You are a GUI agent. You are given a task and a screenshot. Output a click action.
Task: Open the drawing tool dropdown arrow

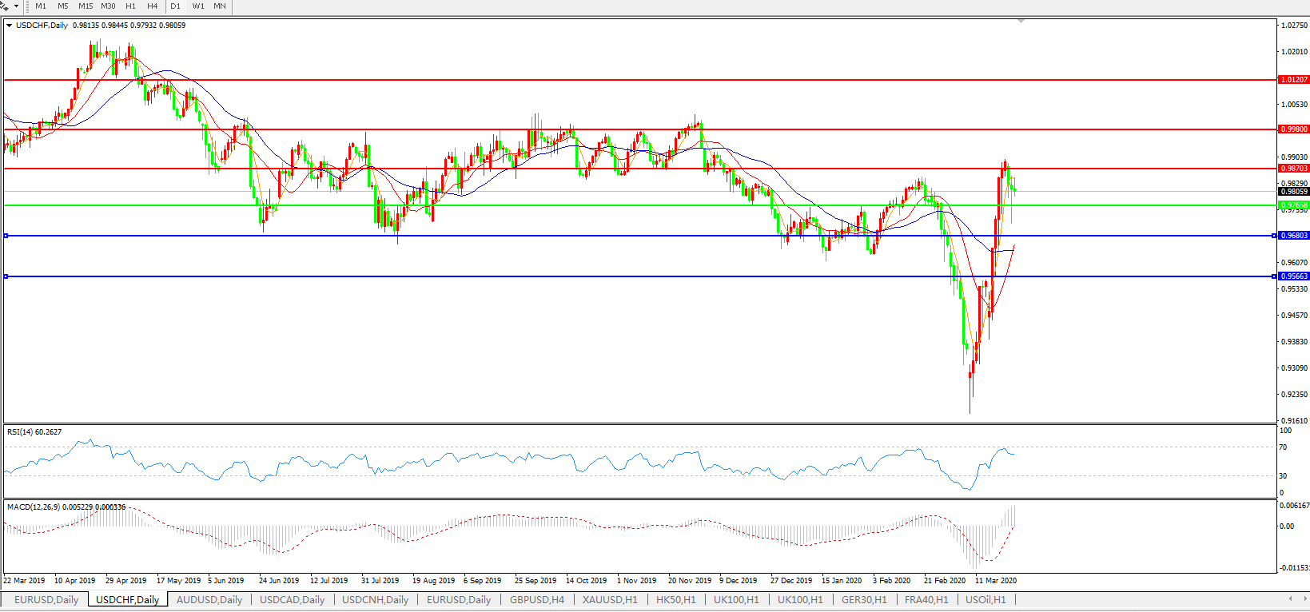pyautogui.click(x=16, y=6)
